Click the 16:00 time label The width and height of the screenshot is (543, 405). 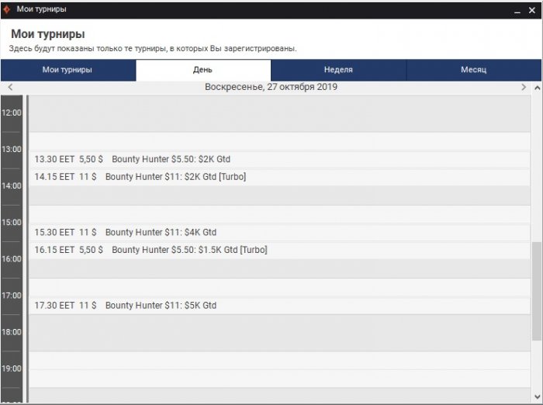pyautogui.click(x=12, y=259)
